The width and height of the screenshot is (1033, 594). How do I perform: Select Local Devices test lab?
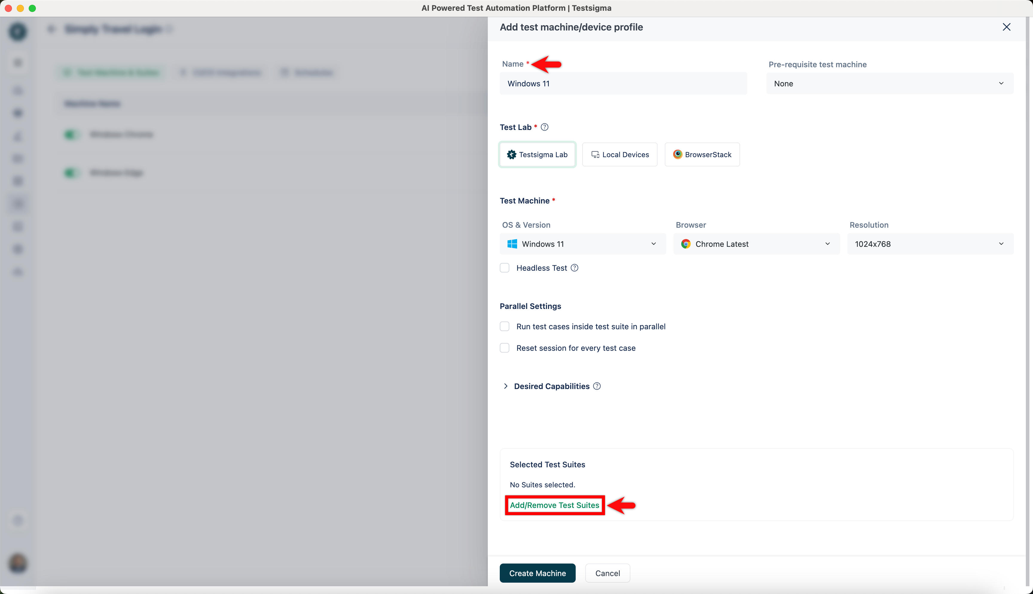click(x=620, y=154)
